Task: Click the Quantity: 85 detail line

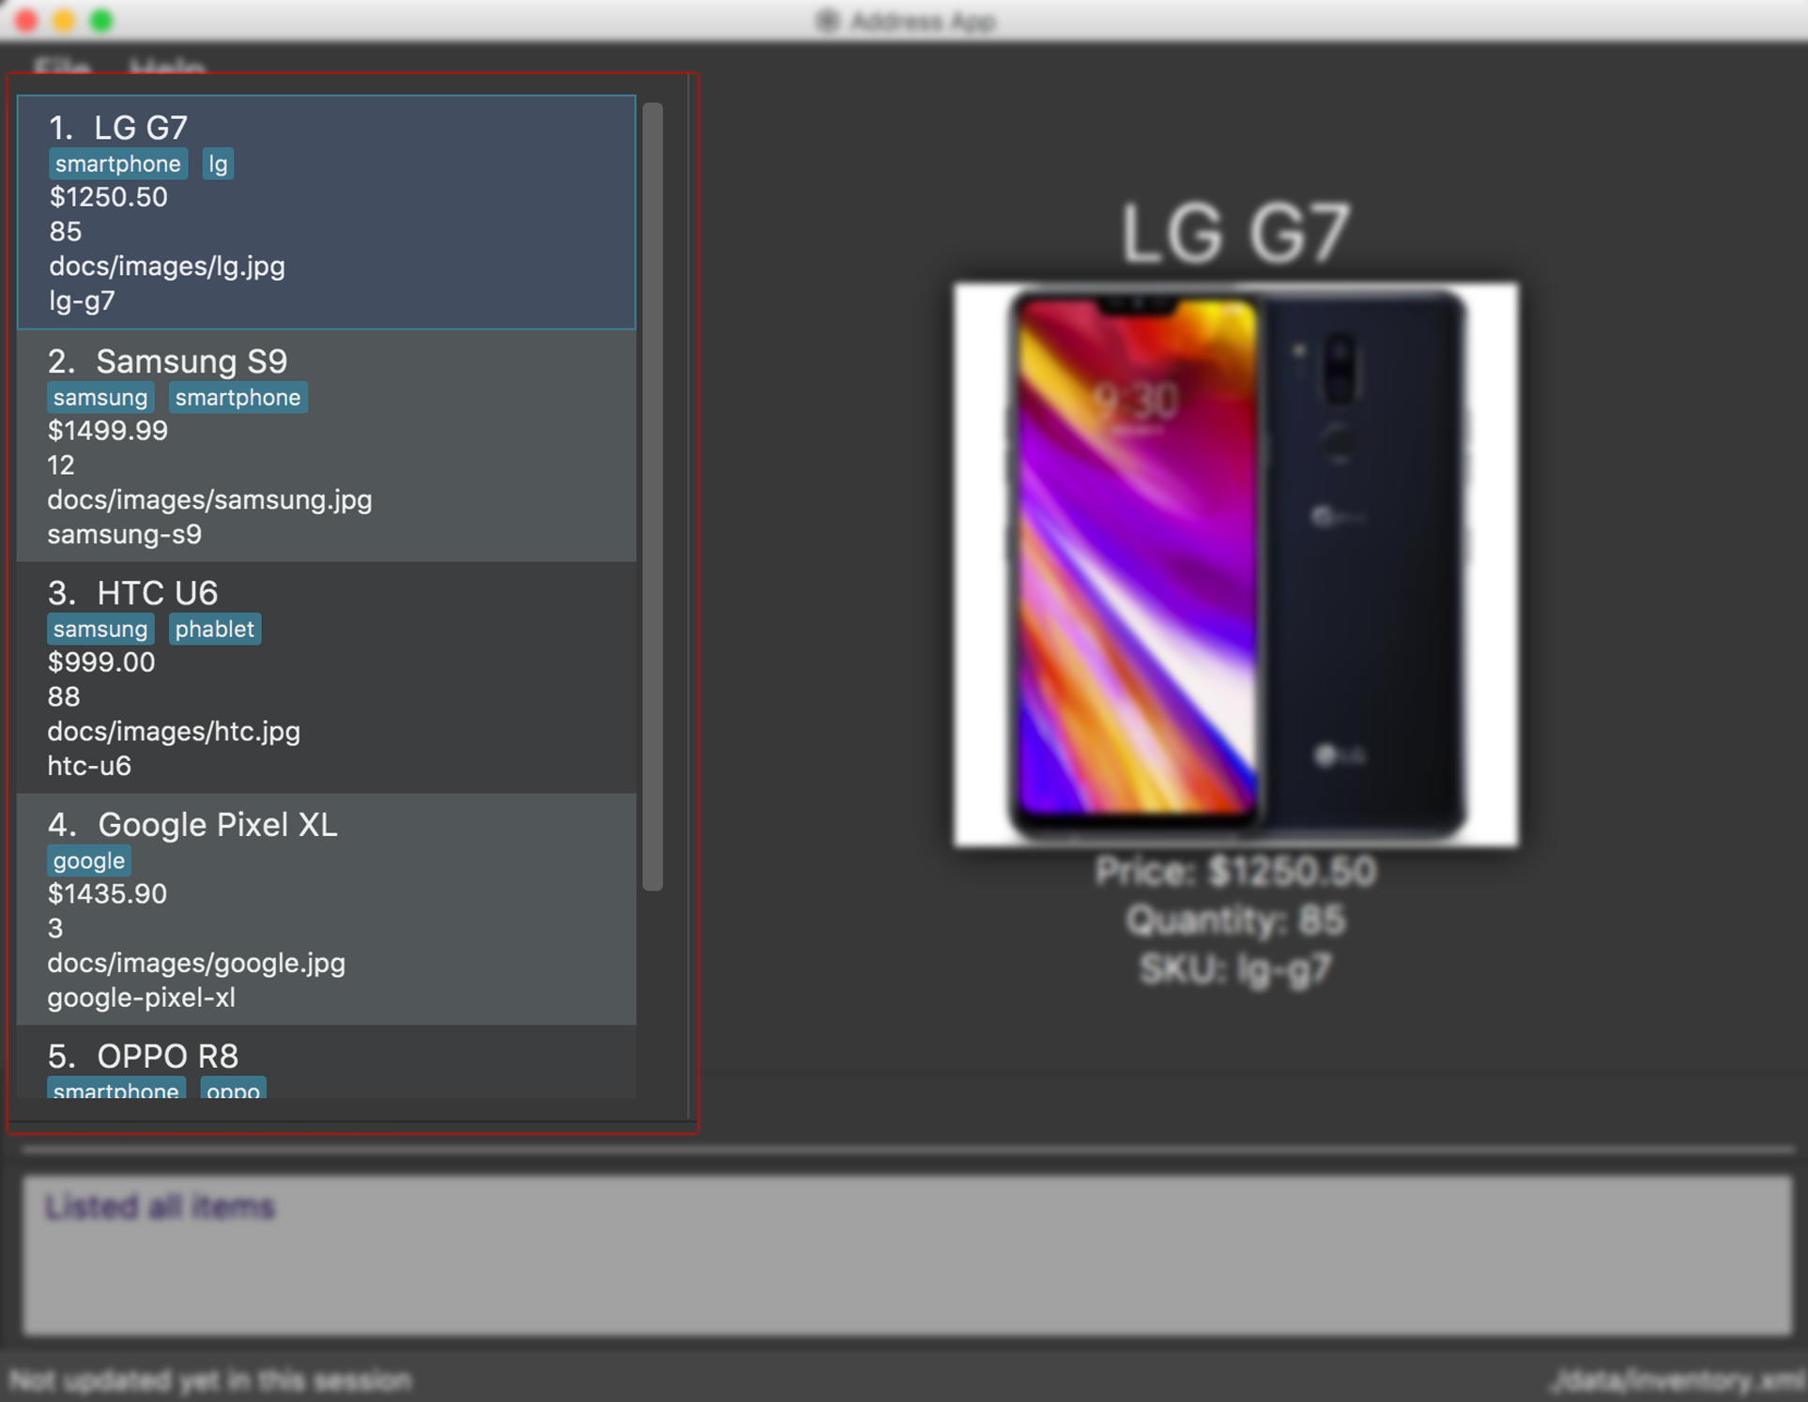Action: point(1235,921)
